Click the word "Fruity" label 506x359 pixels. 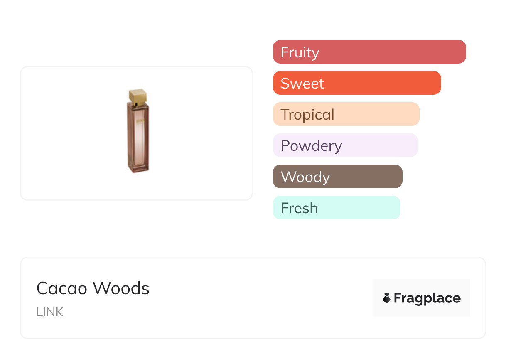[x=300, y=52]
